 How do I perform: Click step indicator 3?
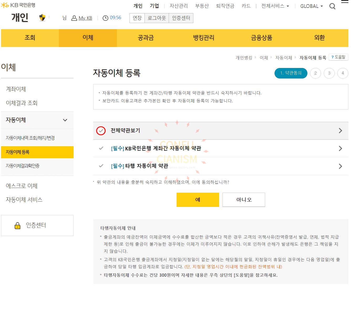(329, 73)
